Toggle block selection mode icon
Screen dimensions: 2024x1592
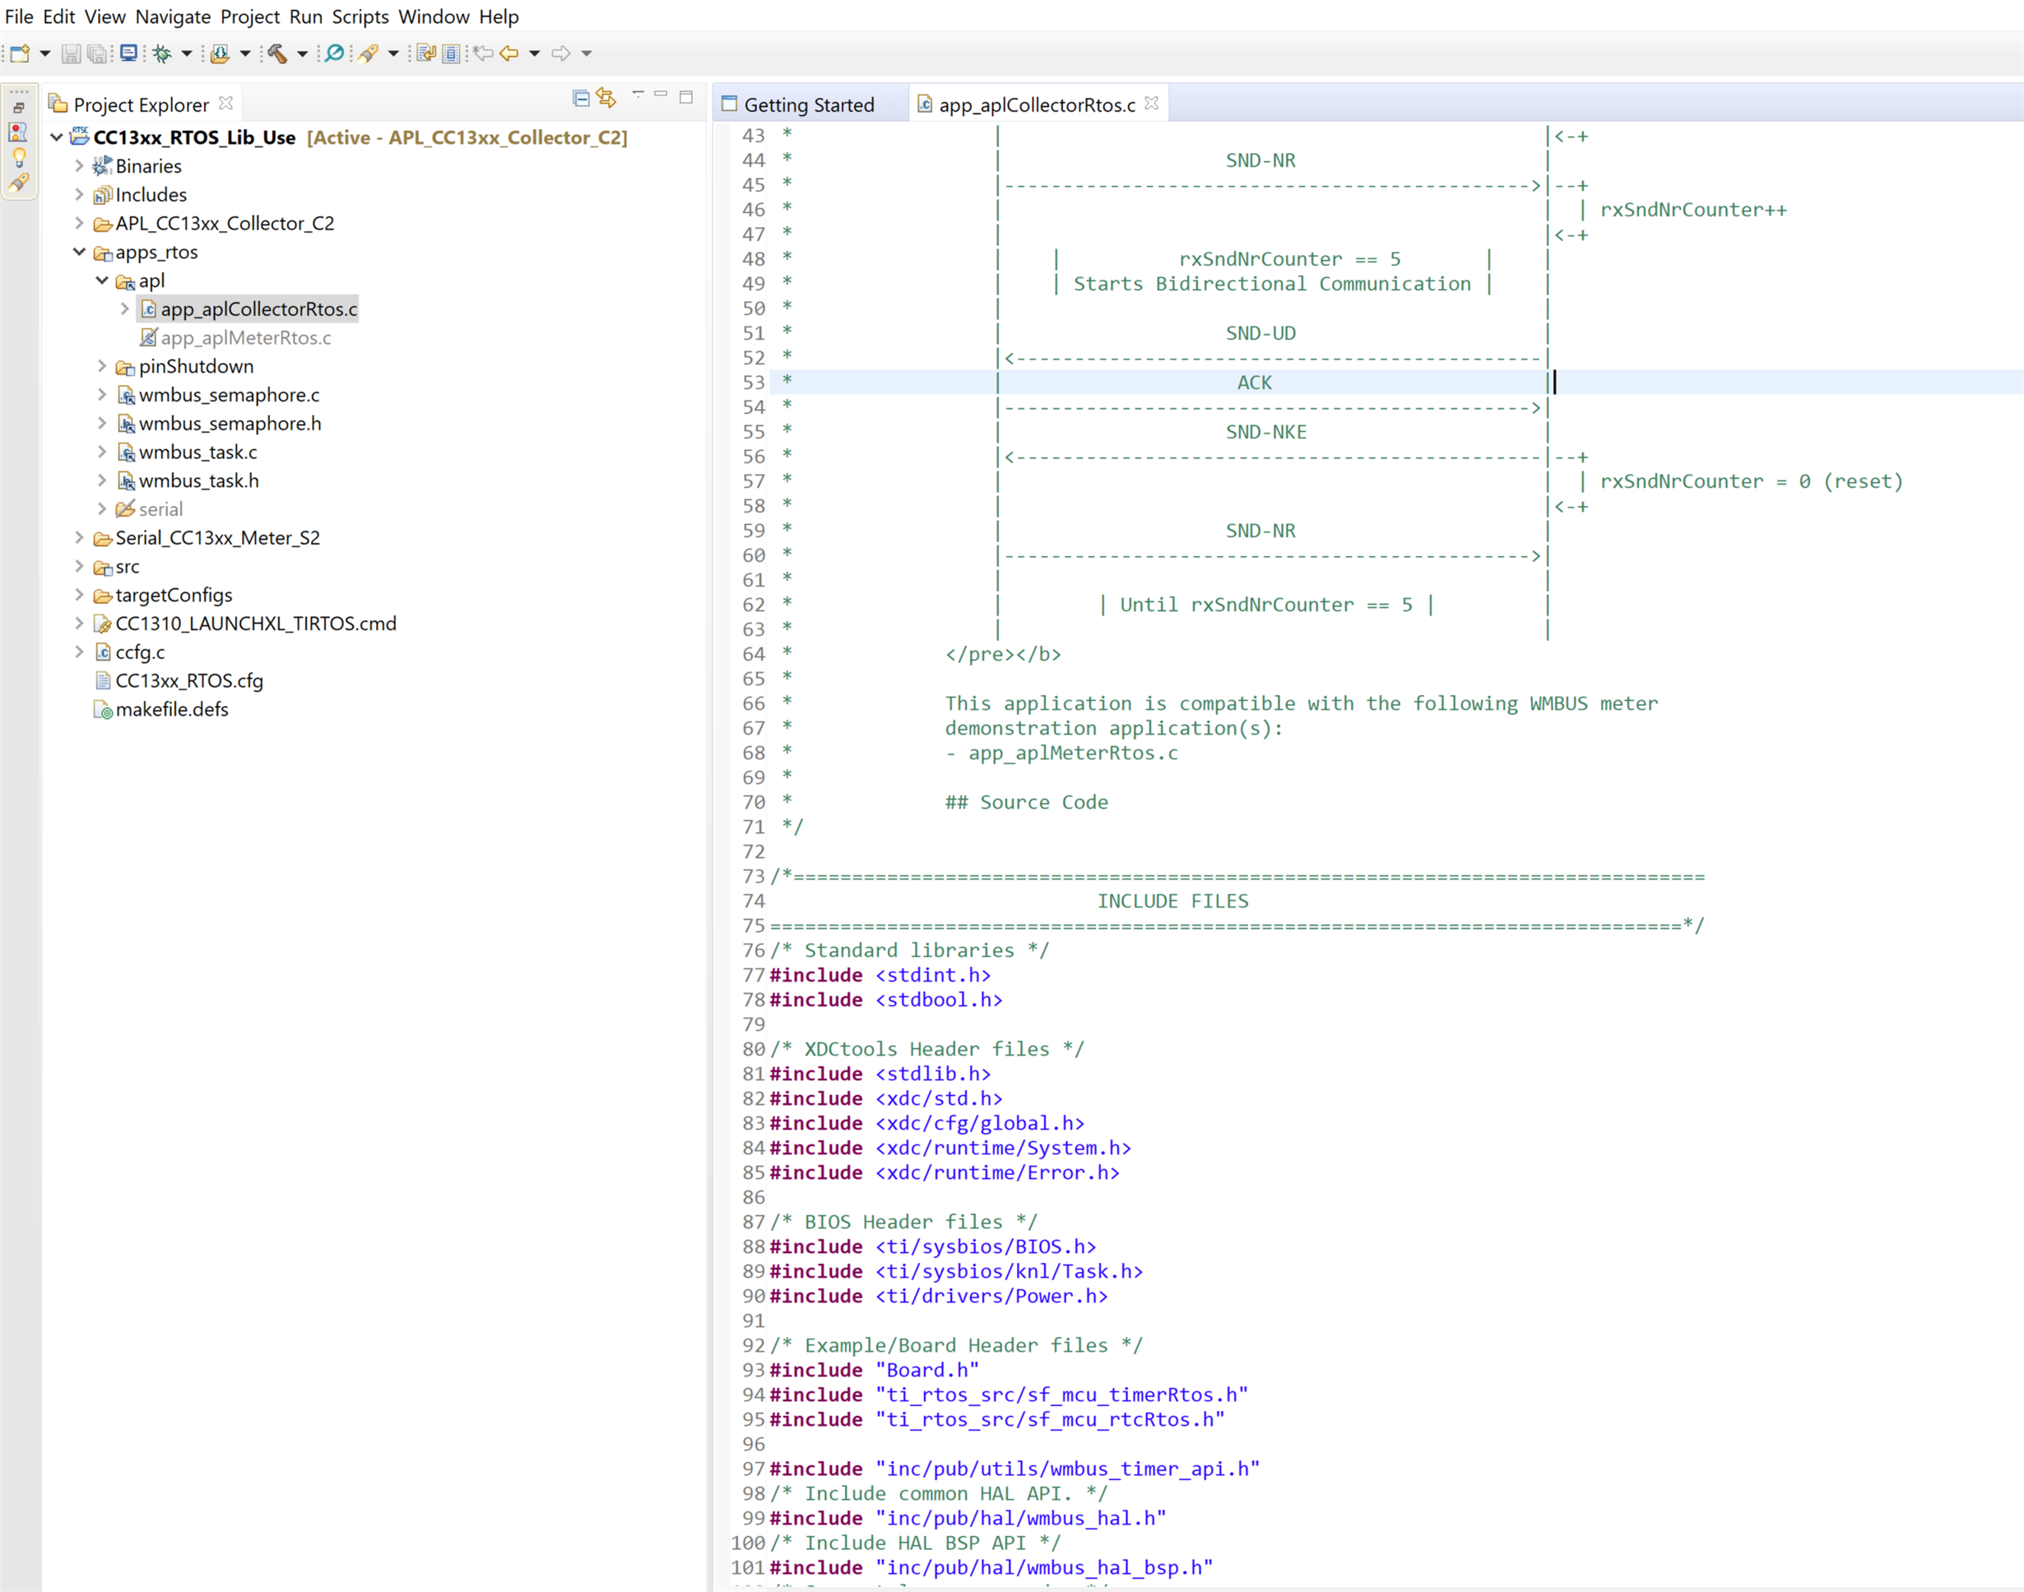click(x=451, y=53)
